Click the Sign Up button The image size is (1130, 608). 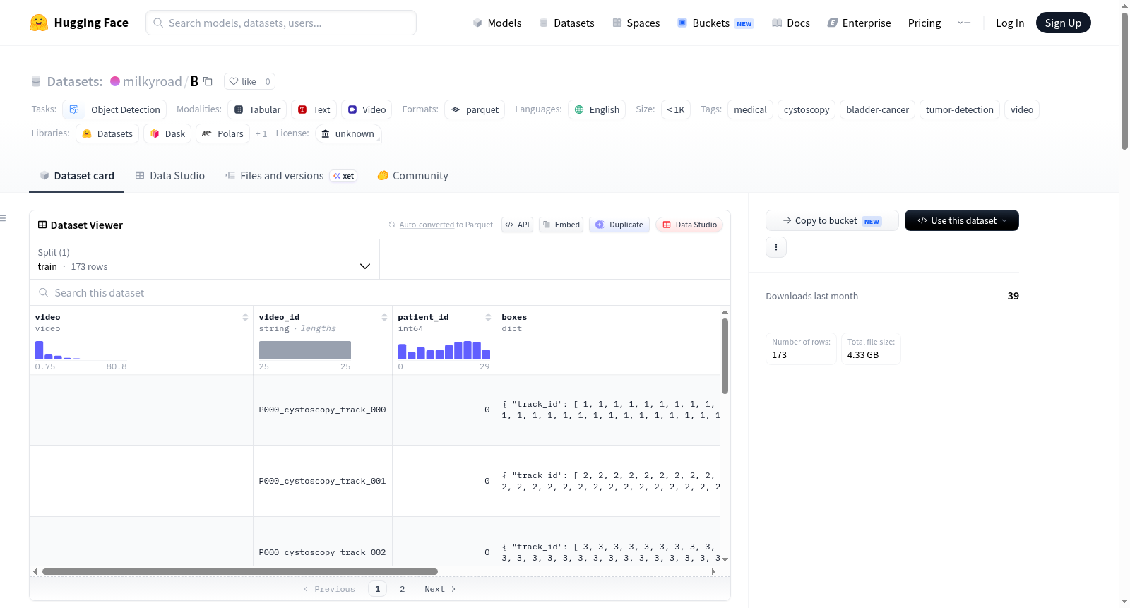pos(1063,23)
